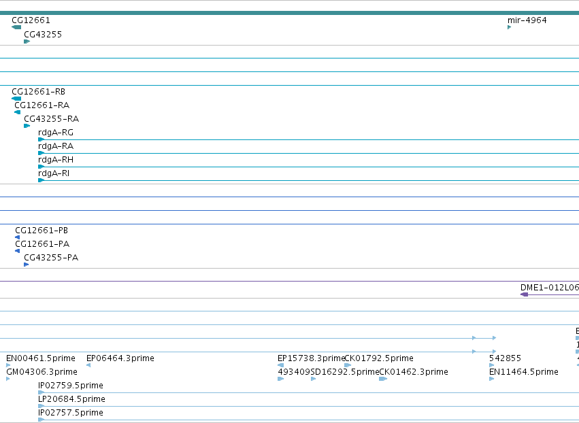
Task: Select the mir-4964 gene label
Action: coord(527,20)
